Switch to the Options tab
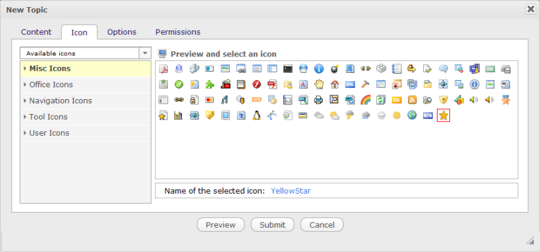540x252 pixels. coord(122,32)
